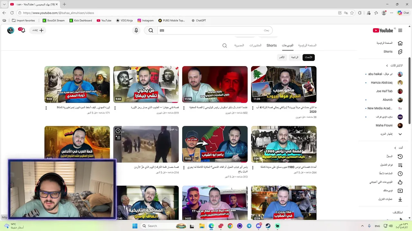Open the Beirut port explosion video thumbnail

284,84
